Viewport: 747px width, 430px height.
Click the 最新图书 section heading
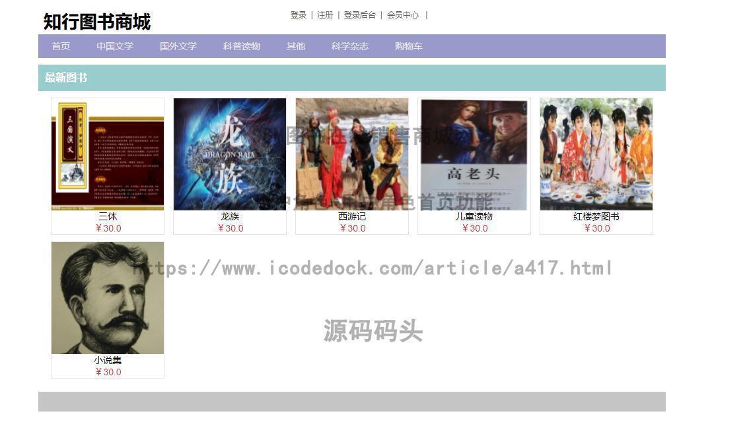[x=66, y=78]
